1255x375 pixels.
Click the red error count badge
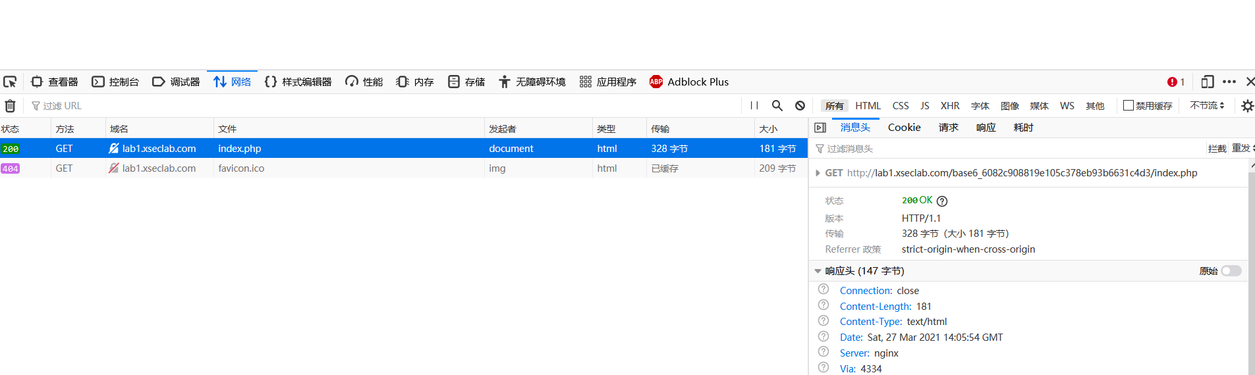pyautogui.click(x=1176, y=82)
